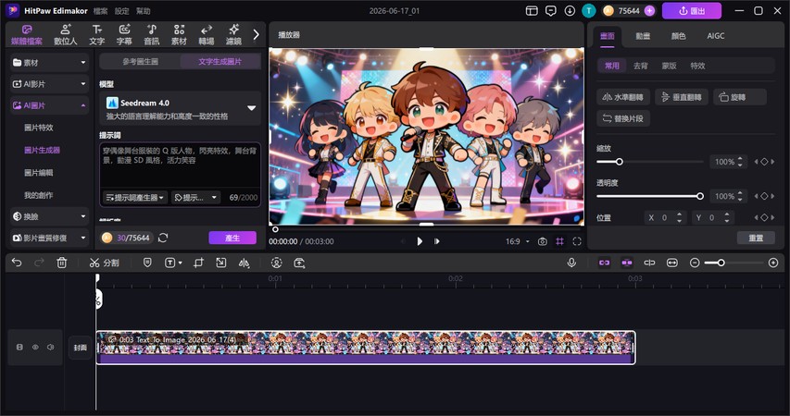The image size is (790, 416).
Task: Add a marker with the shield icon
Action: [x=147, y=263]
